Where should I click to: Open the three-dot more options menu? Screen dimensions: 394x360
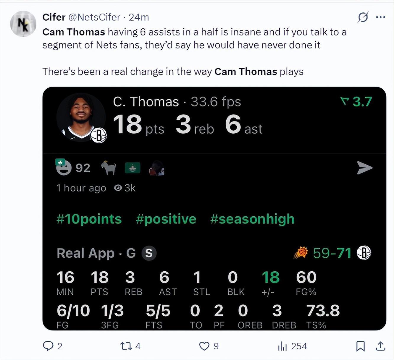tap(380, 17)
